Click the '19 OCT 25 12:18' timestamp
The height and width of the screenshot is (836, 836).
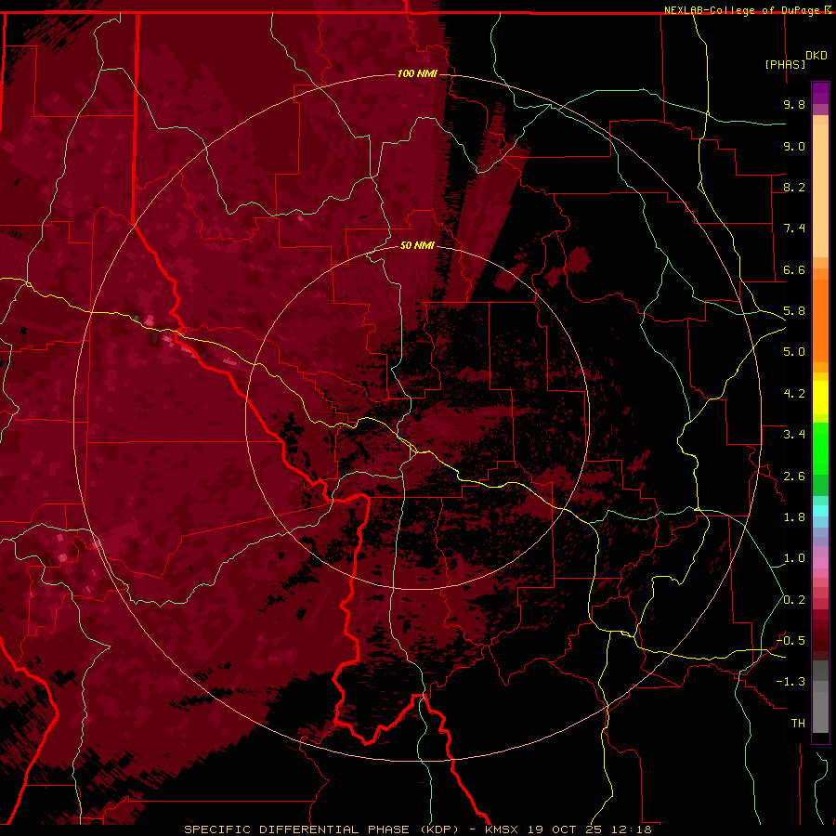(x=590, y=829)
